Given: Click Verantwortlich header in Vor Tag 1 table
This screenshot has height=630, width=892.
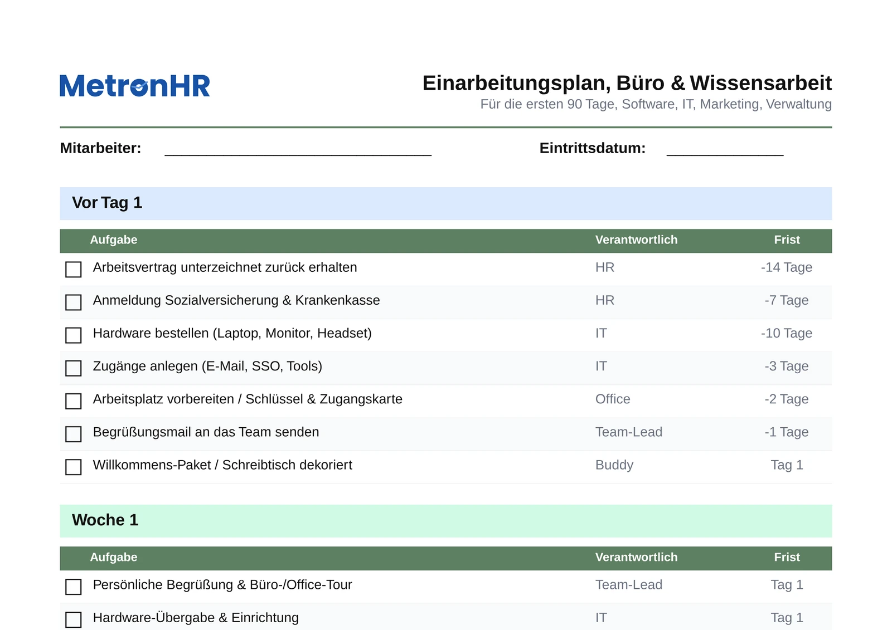Looking at the screenshot, I should point(636,240).
